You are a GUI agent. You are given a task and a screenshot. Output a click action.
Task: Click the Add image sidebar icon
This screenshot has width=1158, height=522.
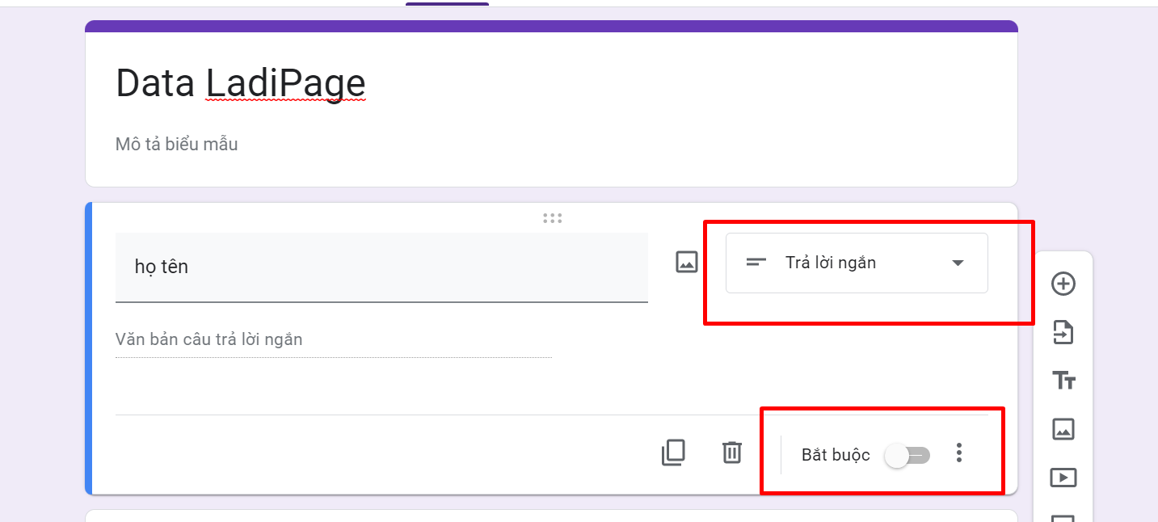[1063, 429]
